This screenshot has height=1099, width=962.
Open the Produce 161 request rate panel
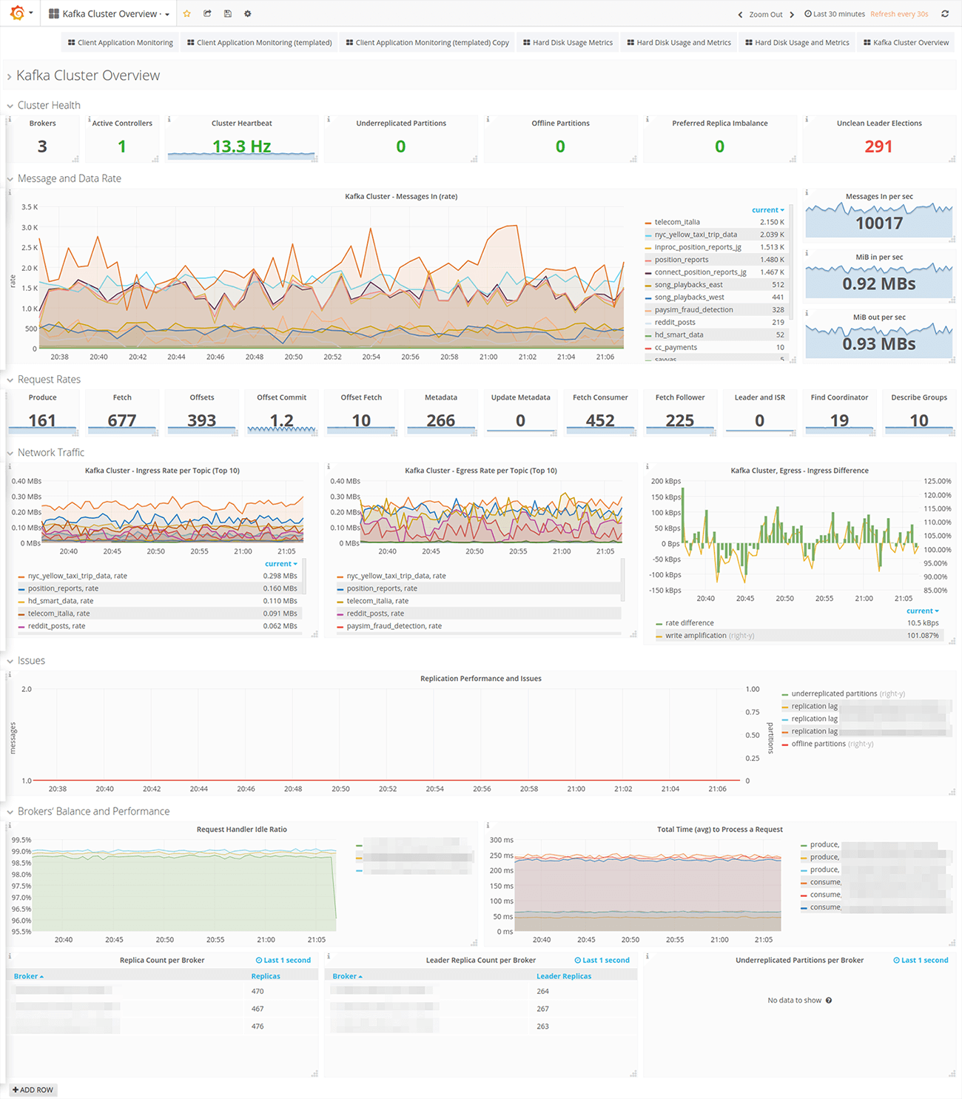pyautogui.click(x=42, y=413)
